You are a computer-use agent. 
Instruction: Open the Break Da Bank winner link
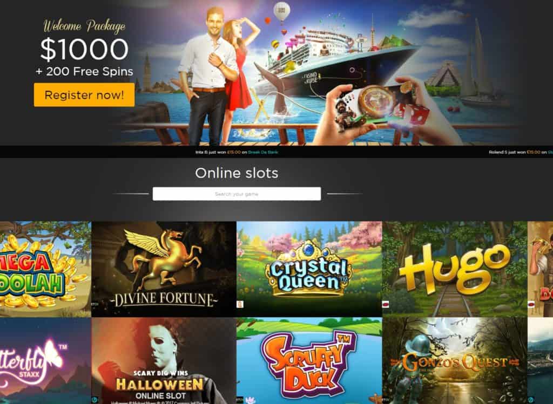[x=263, y=152]
